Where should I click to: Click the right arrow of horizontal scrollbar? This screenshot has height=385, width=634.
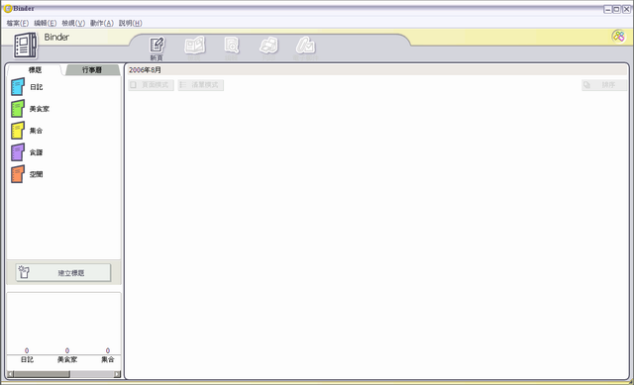(x=117, y=374)
